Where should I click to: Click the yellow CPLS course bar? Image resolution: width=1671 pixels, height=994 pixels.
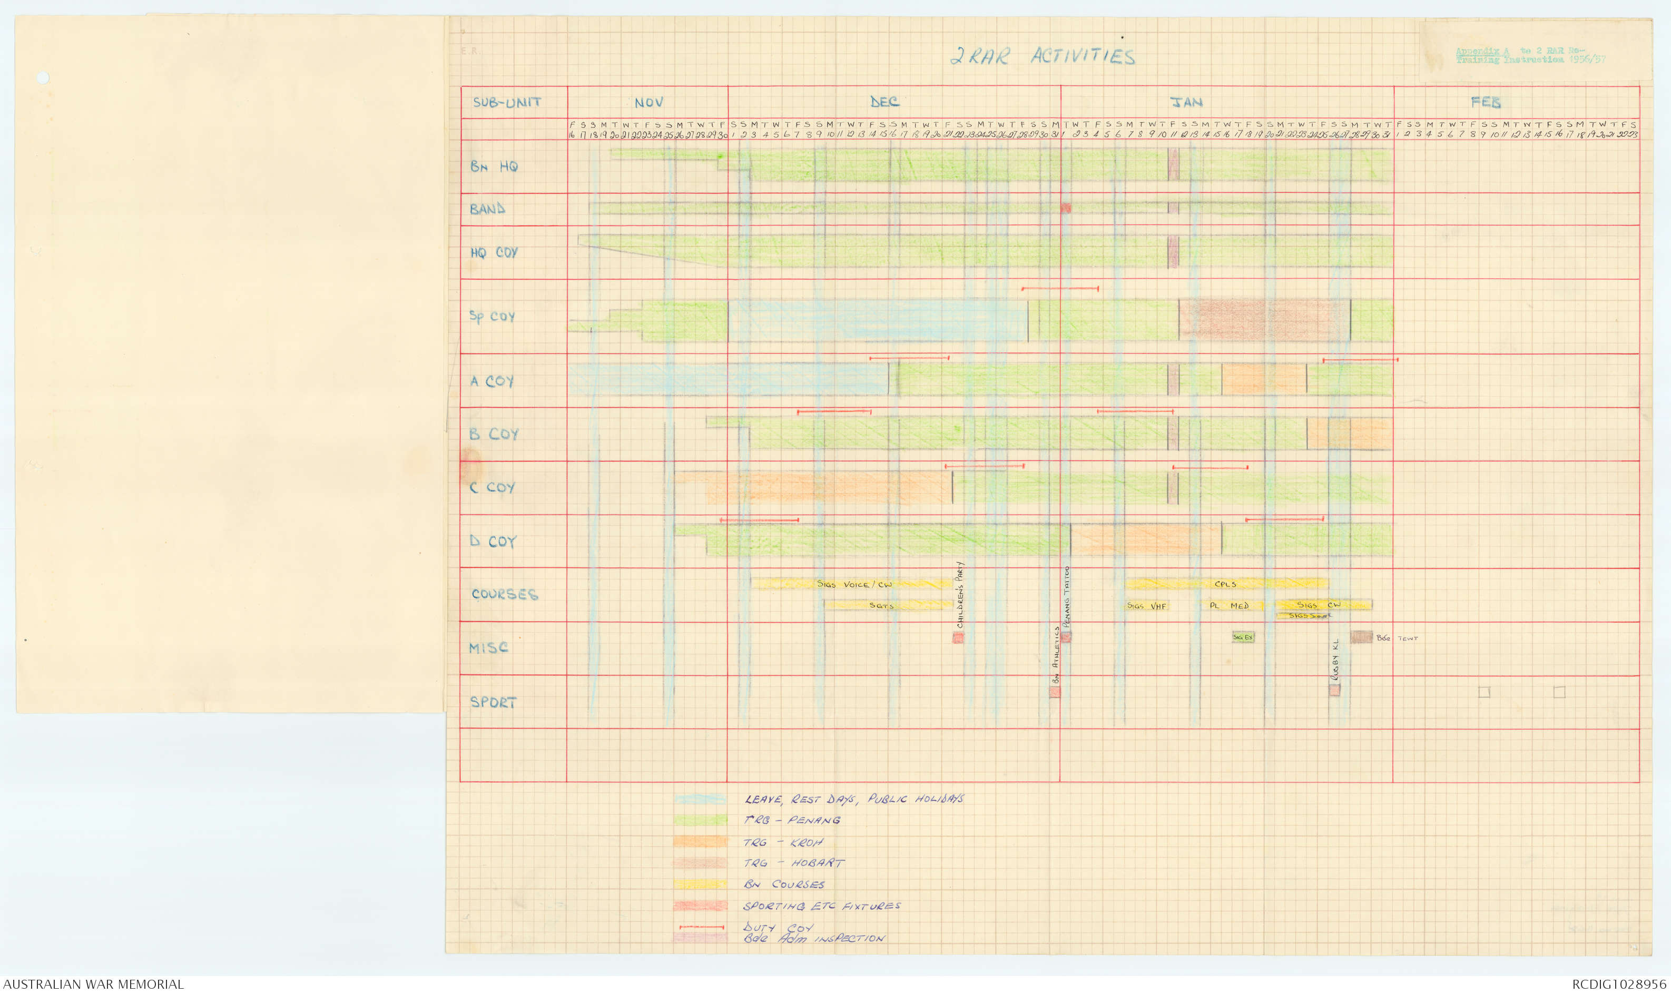(x=1226, y=584)
